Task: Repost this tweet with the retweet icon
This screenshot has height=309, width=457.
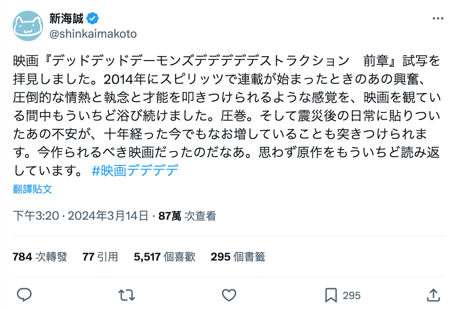Action: 126,295
